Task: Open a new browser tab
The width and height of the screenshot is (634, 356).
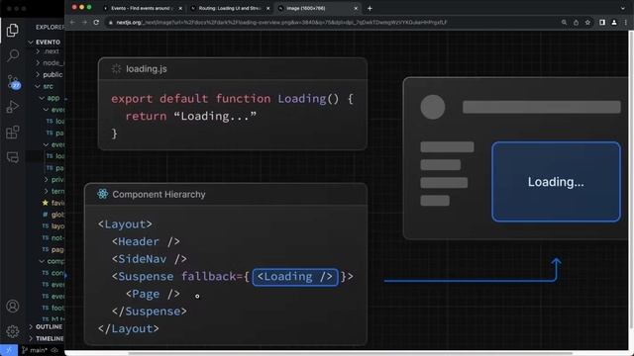Action: tap(370, 8)
